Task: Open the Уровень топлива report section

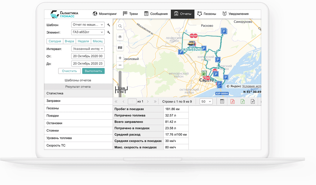Action: (x=78, y=138)
